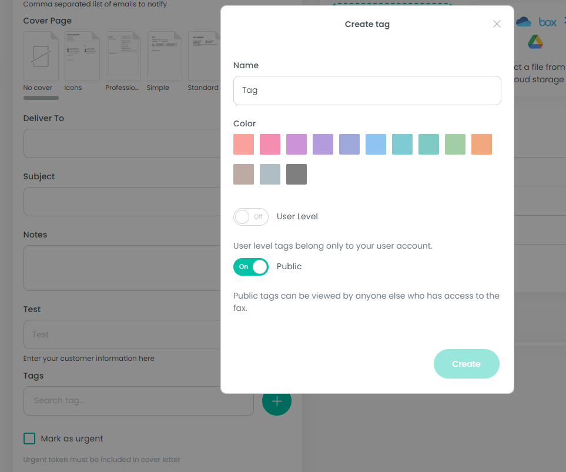566x472 pixels.
Task: Toggle the User Level switch
Action: click(251, 217)
